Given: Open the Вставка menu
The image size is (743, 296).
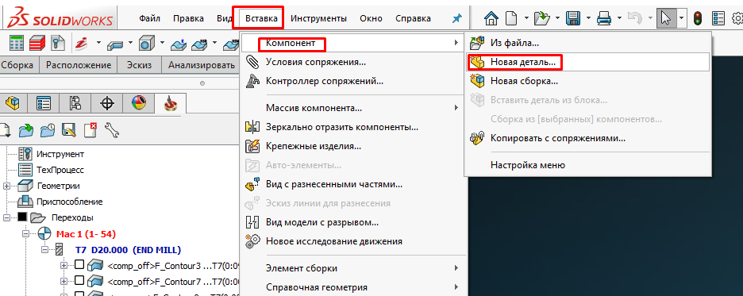Looking at the screenshot, I should coord(262,18).
